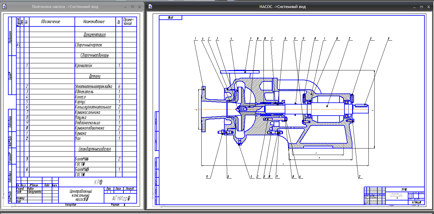Maximize the Пояснилка насоса window

pyautogui.click(x=132, y=6)
